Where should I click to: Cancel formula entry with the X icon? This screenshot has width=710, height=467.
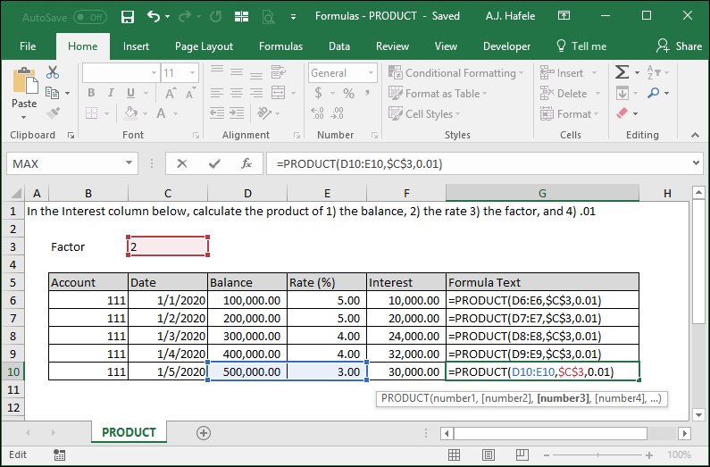coord(182,163)
